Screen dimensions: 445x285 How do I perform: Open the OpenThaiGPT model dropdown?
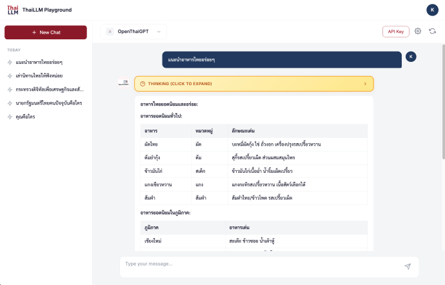click(x=133, y=32)
